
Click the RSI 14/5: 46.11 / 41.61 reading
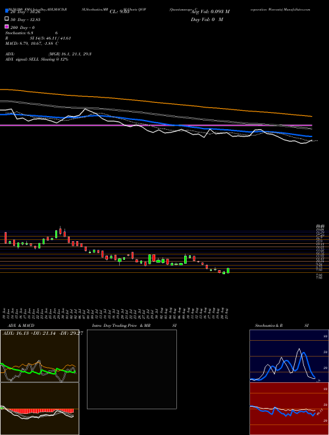(x=38, y=38)
